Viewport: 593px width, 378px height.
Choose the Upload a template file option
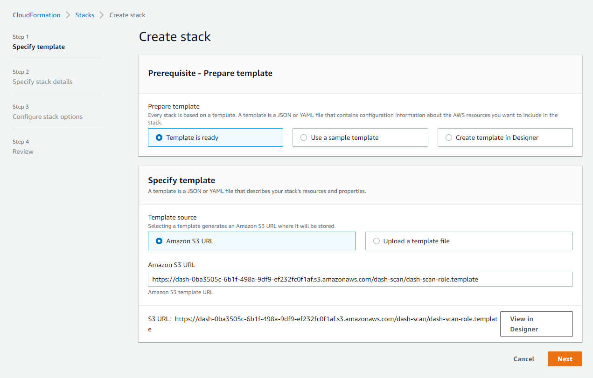click(377, 241)
